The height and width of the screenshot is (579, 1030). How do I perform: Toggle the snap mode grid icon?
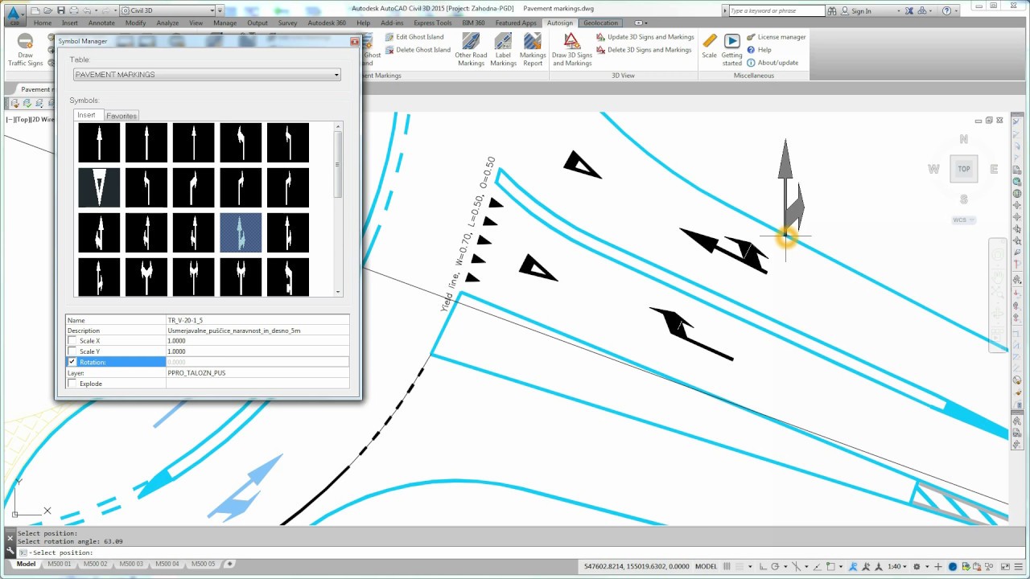740,566
